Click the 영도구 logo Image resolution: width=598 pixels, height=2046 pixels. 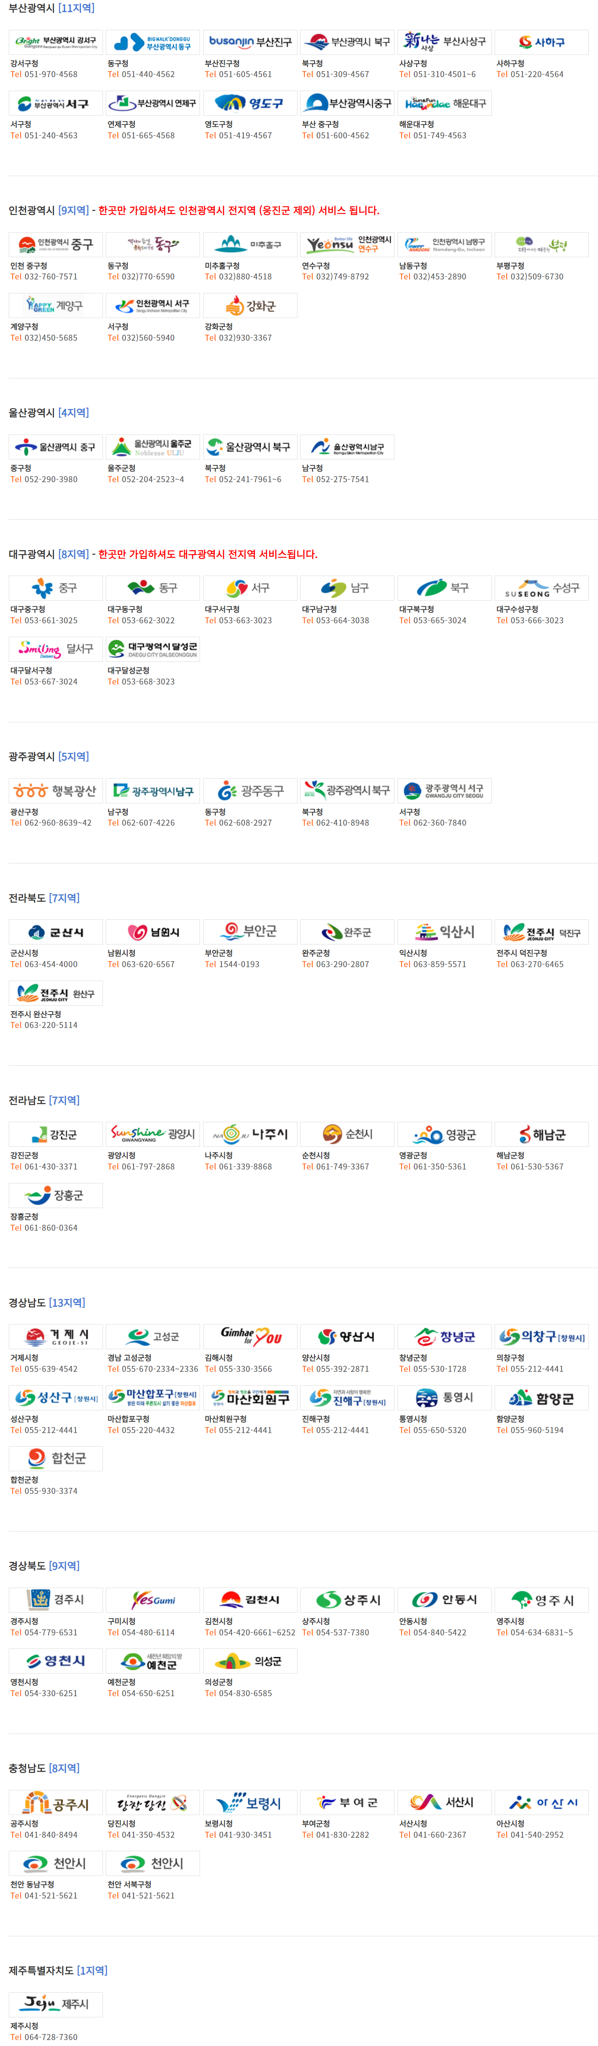click(250, 103)
